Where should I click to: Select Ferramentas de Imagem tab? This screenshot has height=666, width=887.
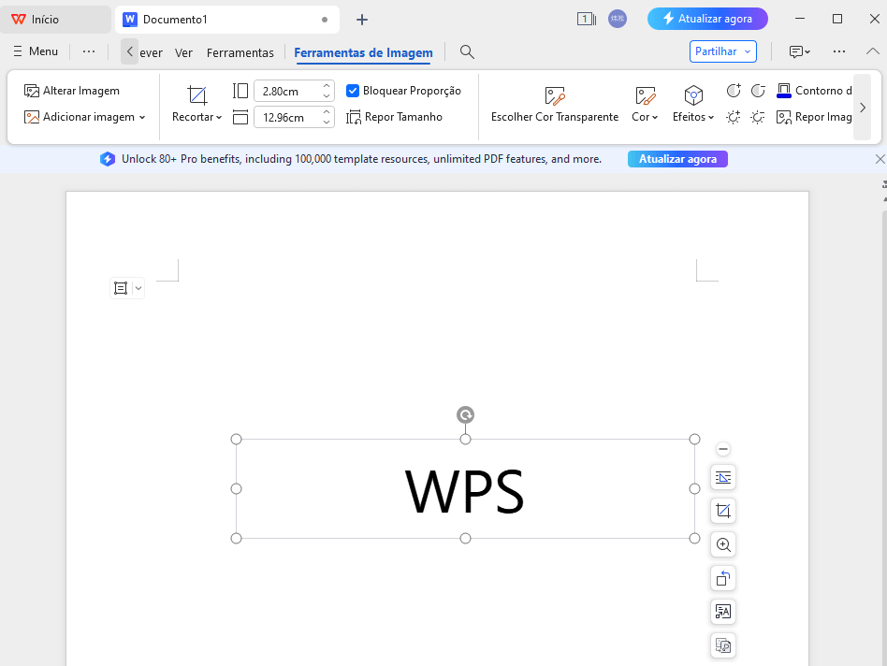click(x=363, y=52)
